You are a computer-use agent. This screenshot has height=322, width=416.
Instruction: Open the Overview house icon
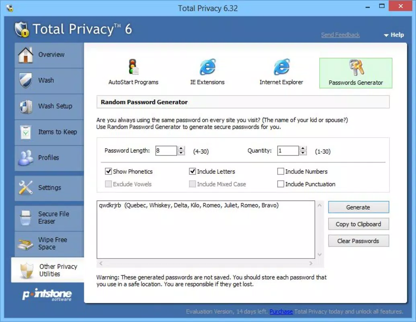[25, 55]
